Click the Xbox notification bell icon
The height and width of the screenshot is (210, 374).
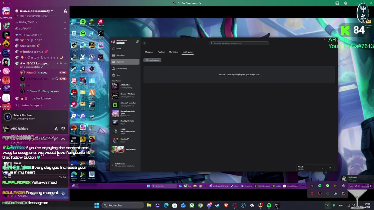pyautogui.click(x=137, y=42)
